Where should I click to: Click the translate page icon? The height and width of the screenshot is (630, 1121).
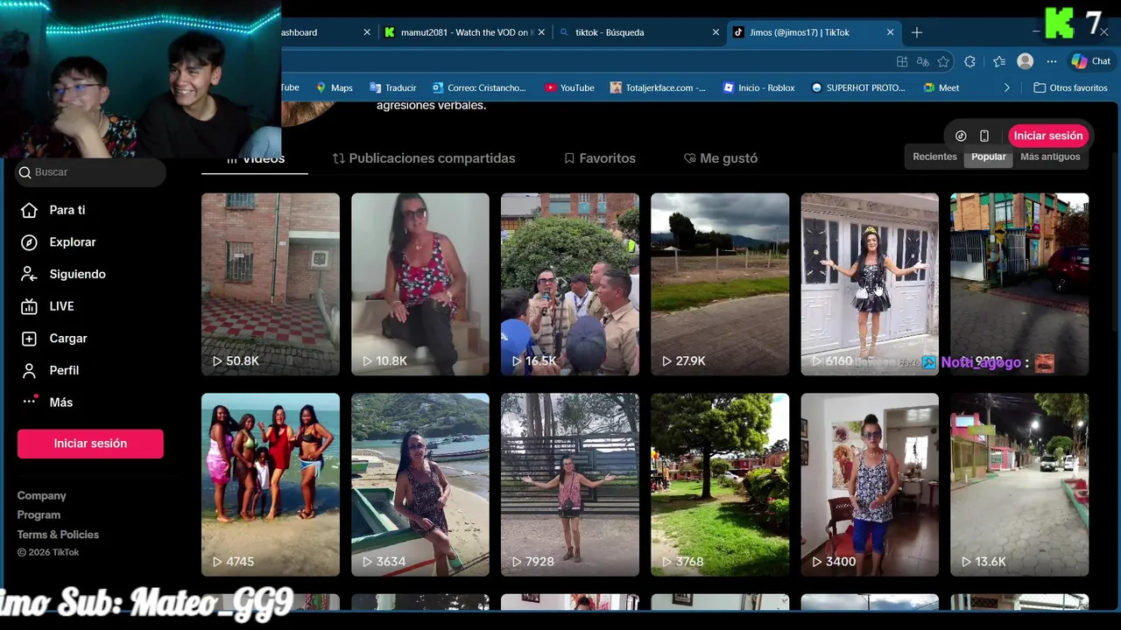pyautogui.click(x=922, y=61)
